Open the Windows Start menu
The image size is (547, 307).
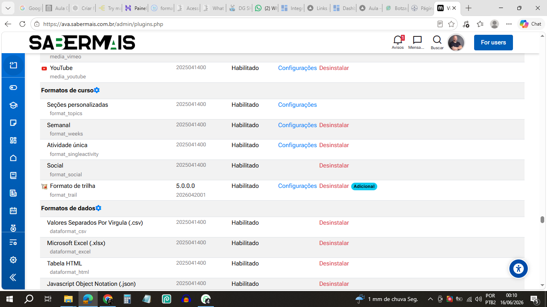pyautogui.click(x=9, y=299)
